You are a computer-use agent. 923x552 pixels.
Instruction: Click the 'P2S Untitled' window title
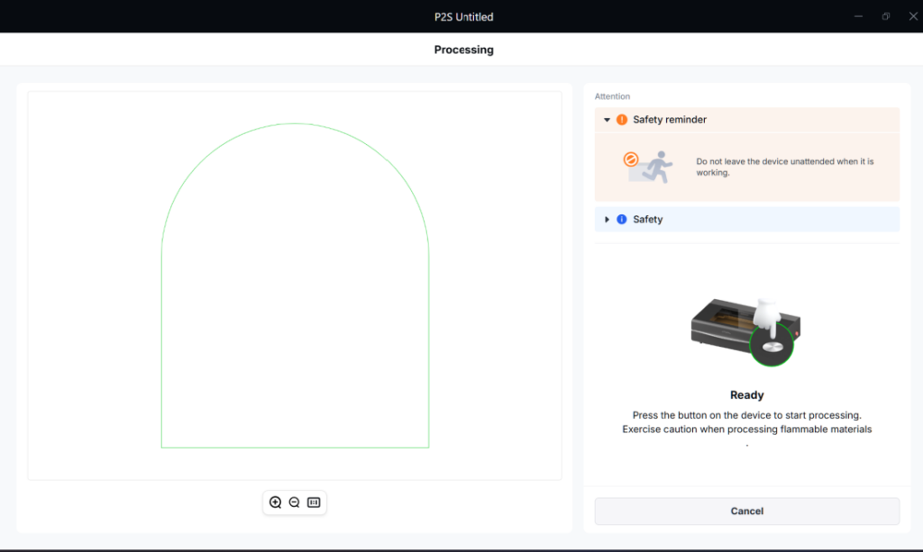click(464, 17)
